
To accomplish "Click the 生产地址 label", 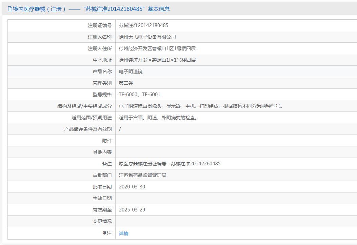I will (x=102, y=60).
